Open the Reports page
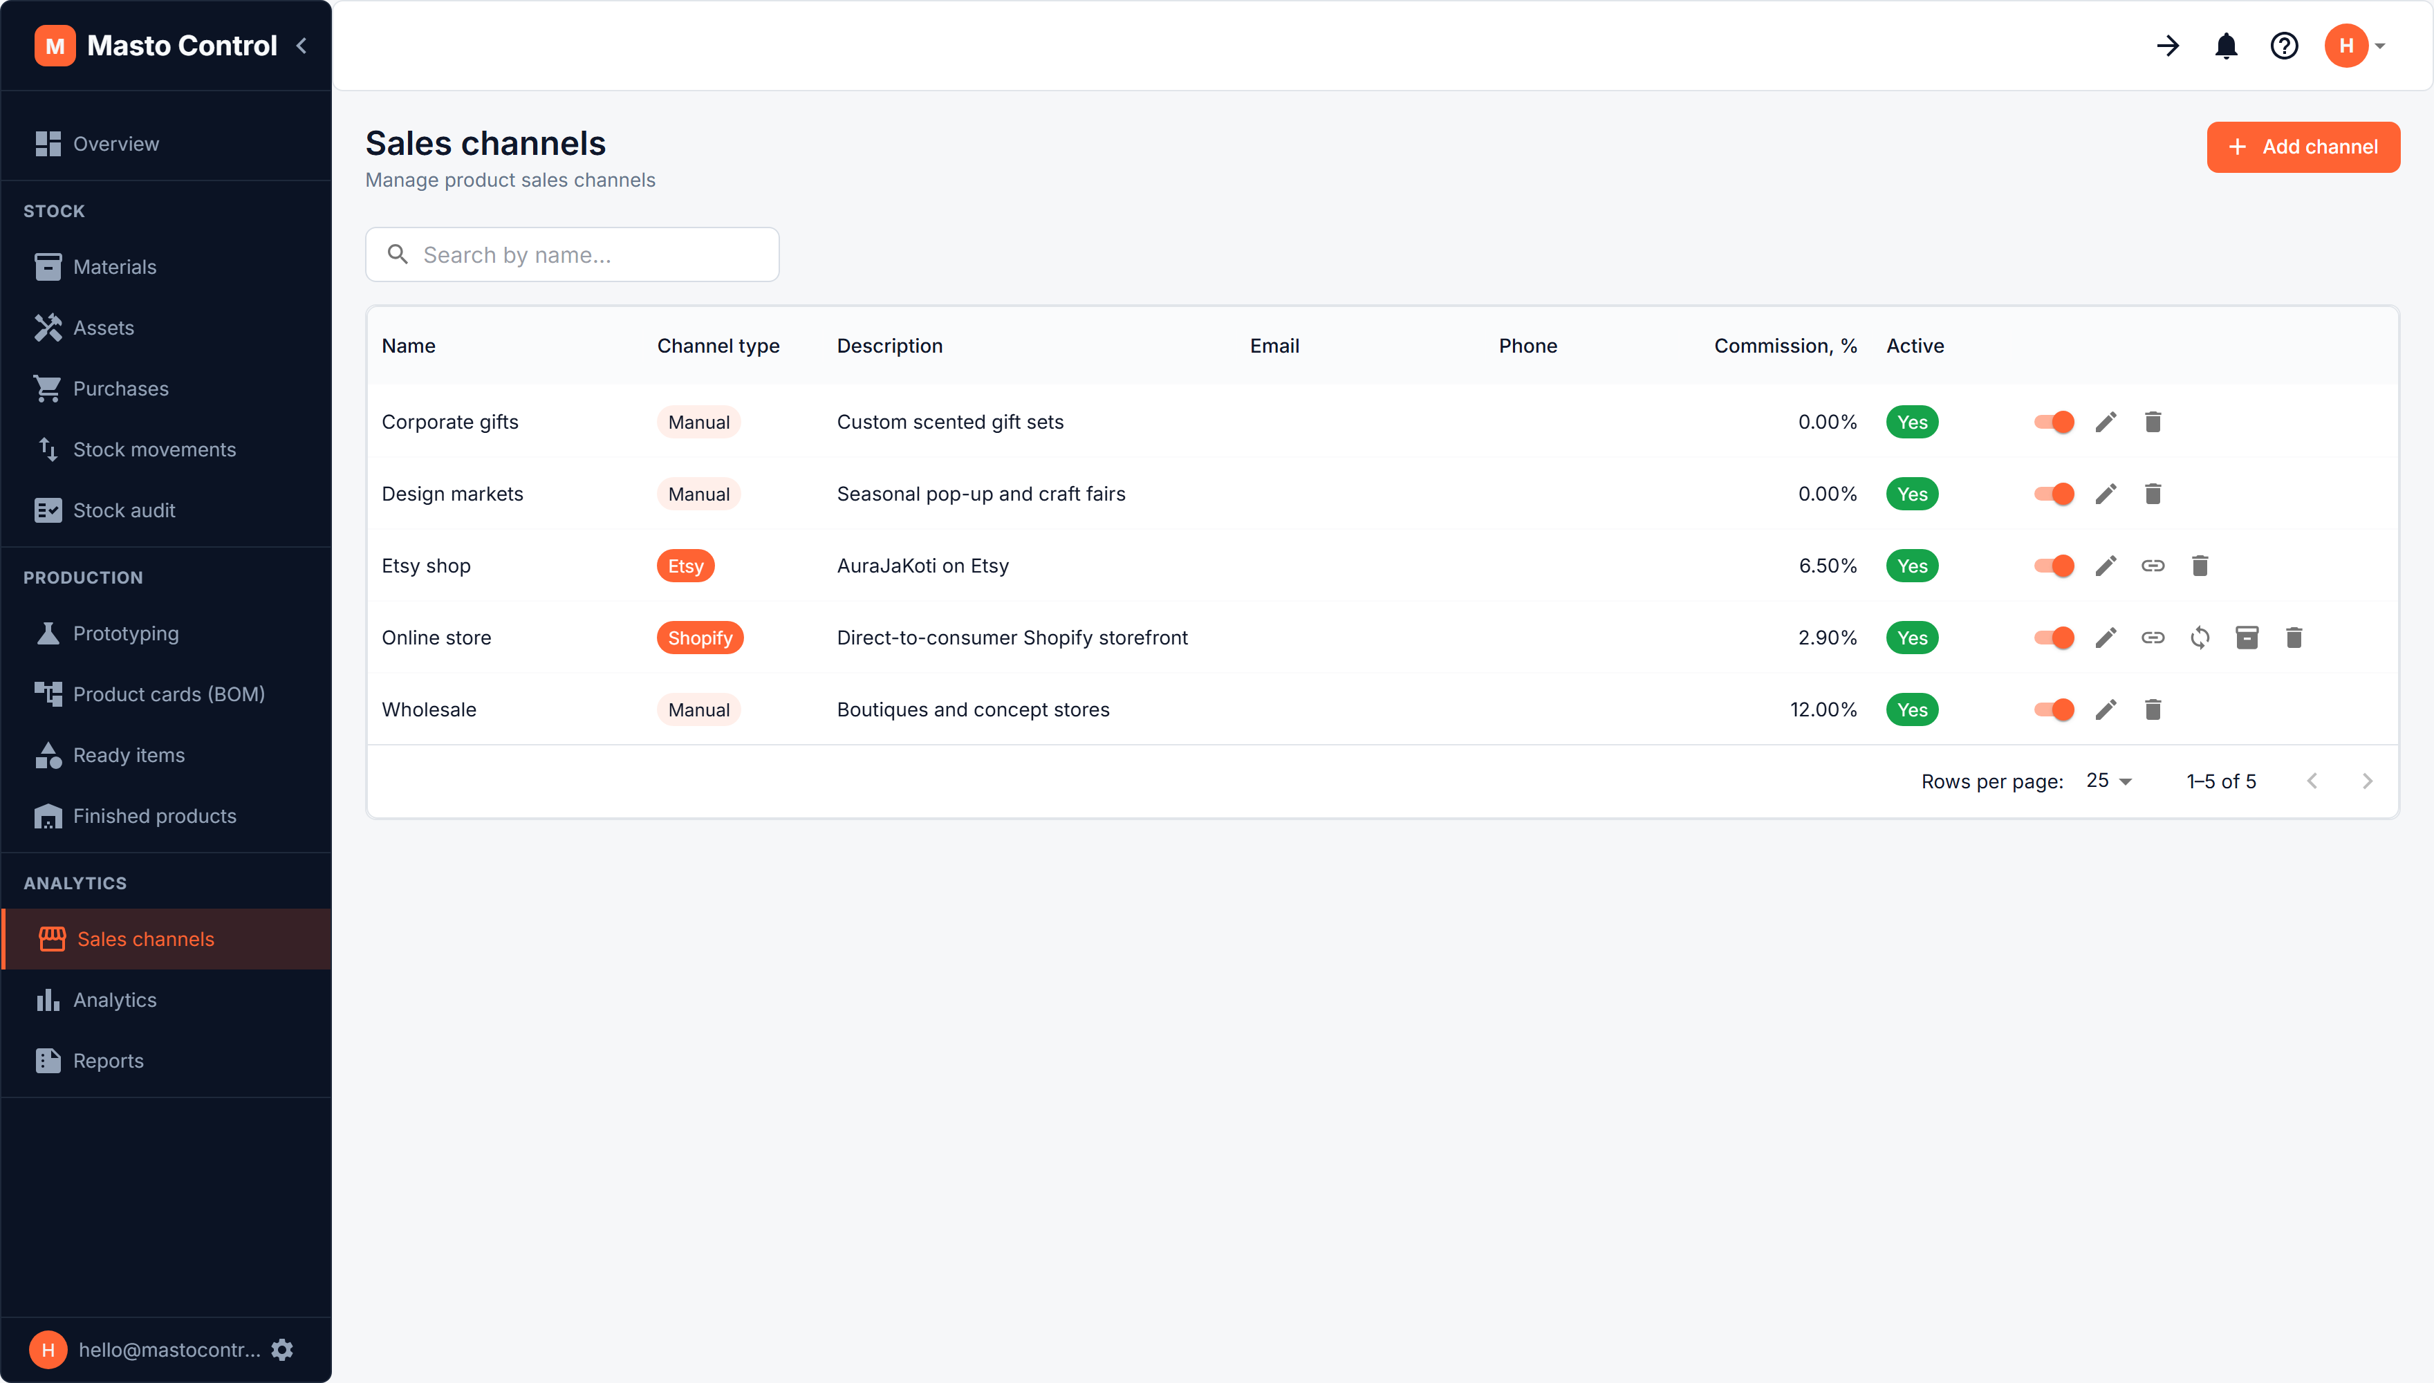 coord(166,1061)
